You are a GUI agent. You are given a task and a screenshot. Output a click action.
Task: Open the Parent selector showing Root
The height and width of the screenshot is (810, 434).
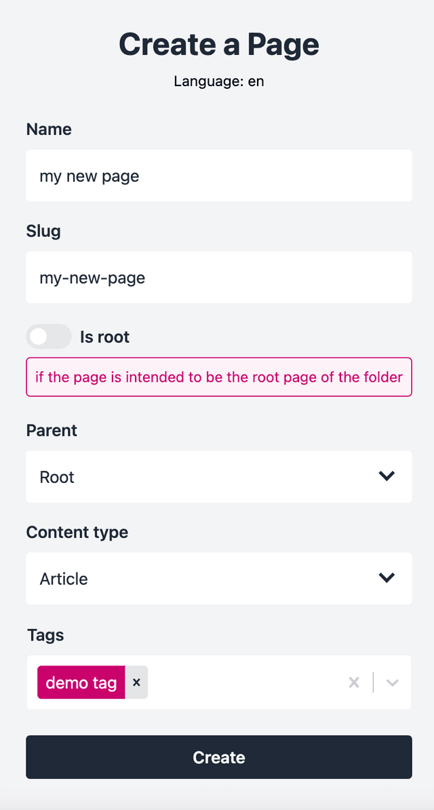coord(218,476)
